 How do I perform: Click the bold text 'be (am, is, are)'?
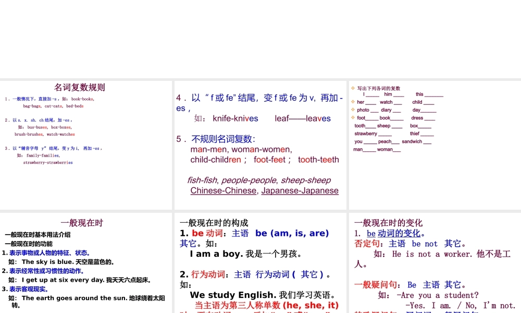click(292, 233)
